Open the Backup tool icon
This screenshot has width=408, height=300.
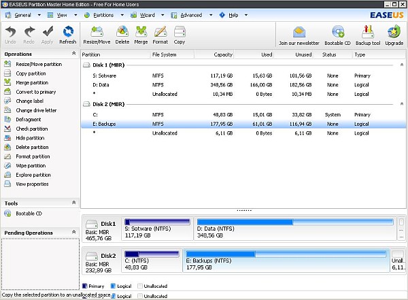coord(368,35)
